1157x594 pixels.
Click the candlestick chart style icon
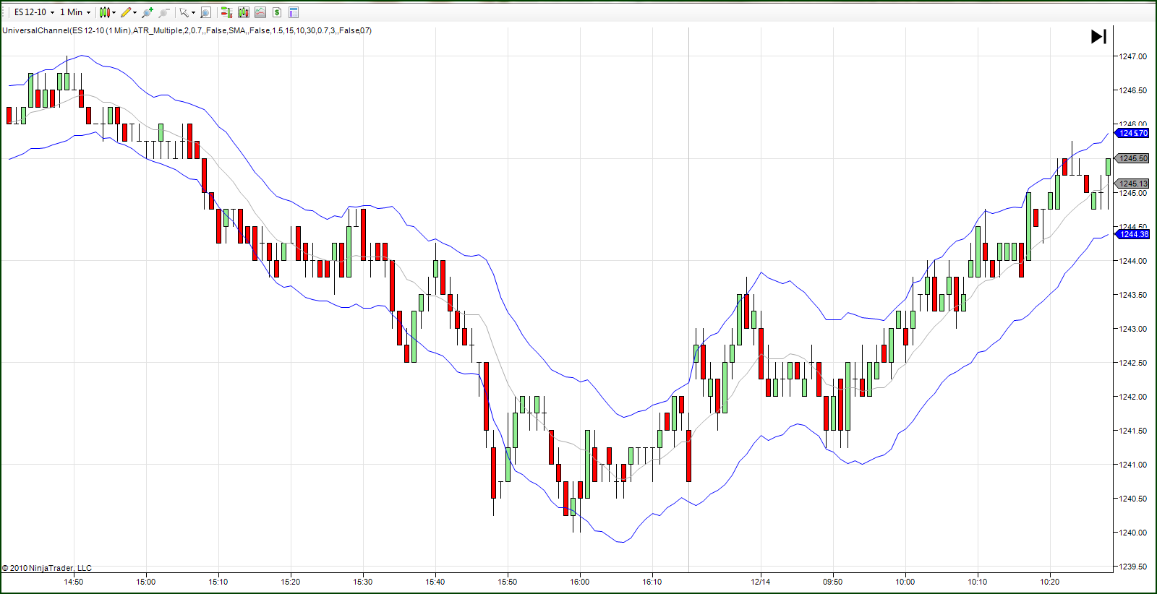click(x=105, y=12)
